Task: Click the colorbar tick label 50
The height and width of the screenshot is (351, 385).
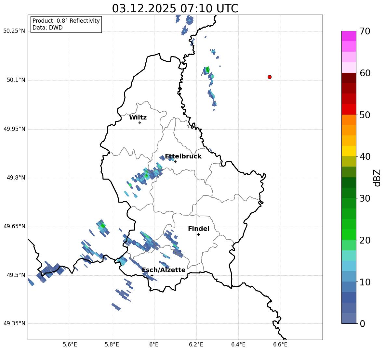Action: (365, 115)
